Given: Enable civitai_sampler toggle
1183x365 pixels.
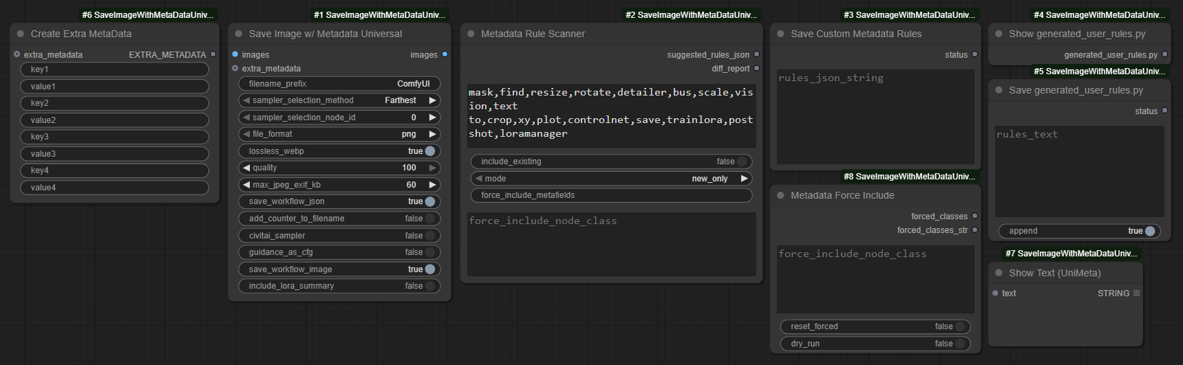Looking at the screenshot, I should coord(430,236).
